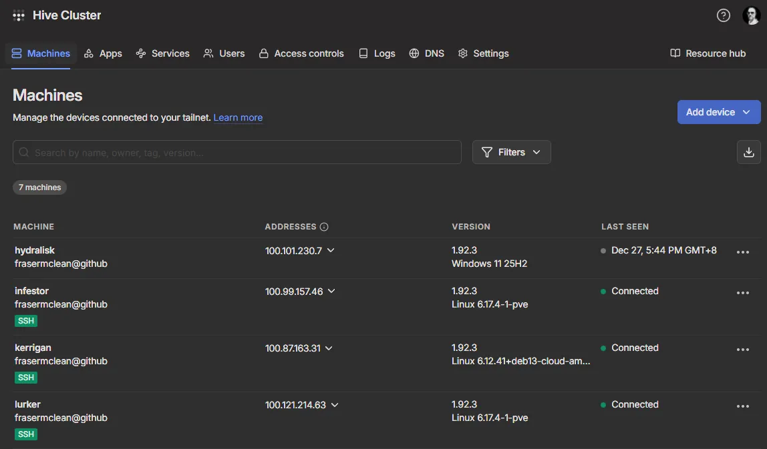Open the hydralisk more options menu
The image size is (767, 449).
[742, 252]
